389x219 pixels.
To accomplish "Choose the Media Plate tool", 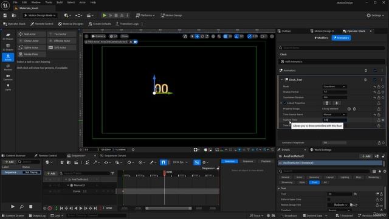I will [32, 54].
